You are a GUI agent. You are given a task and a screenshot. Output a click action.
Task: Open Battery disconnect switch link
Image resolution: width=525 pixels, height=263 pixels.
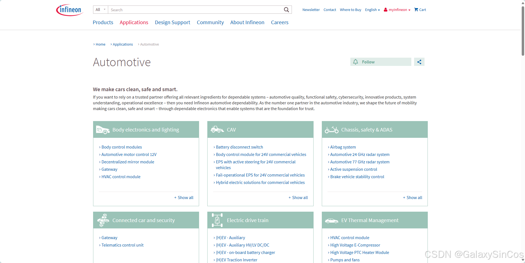coord(239,147)
